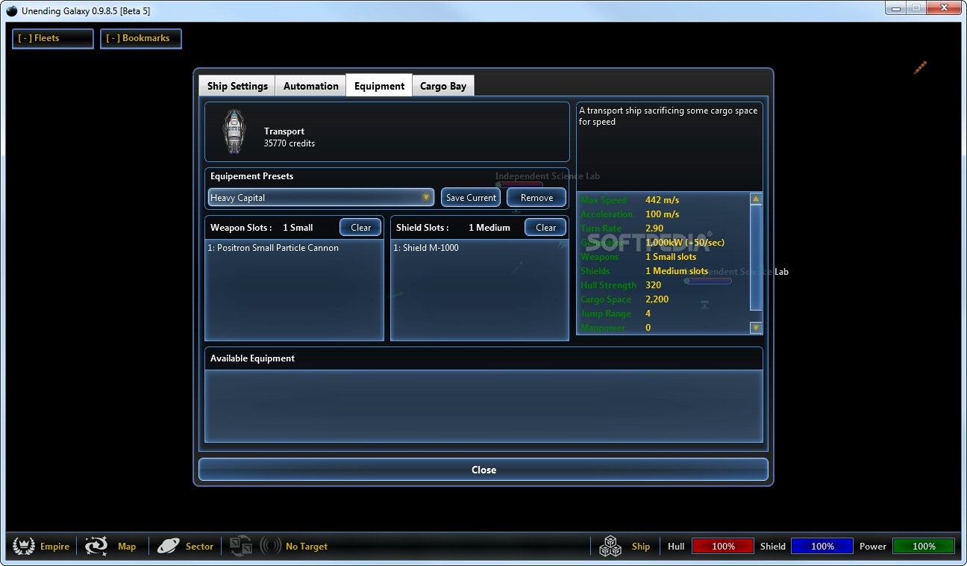
Task: Click the Map label in bottom bar
Action: pyautogui.click(x=127, y=547)
